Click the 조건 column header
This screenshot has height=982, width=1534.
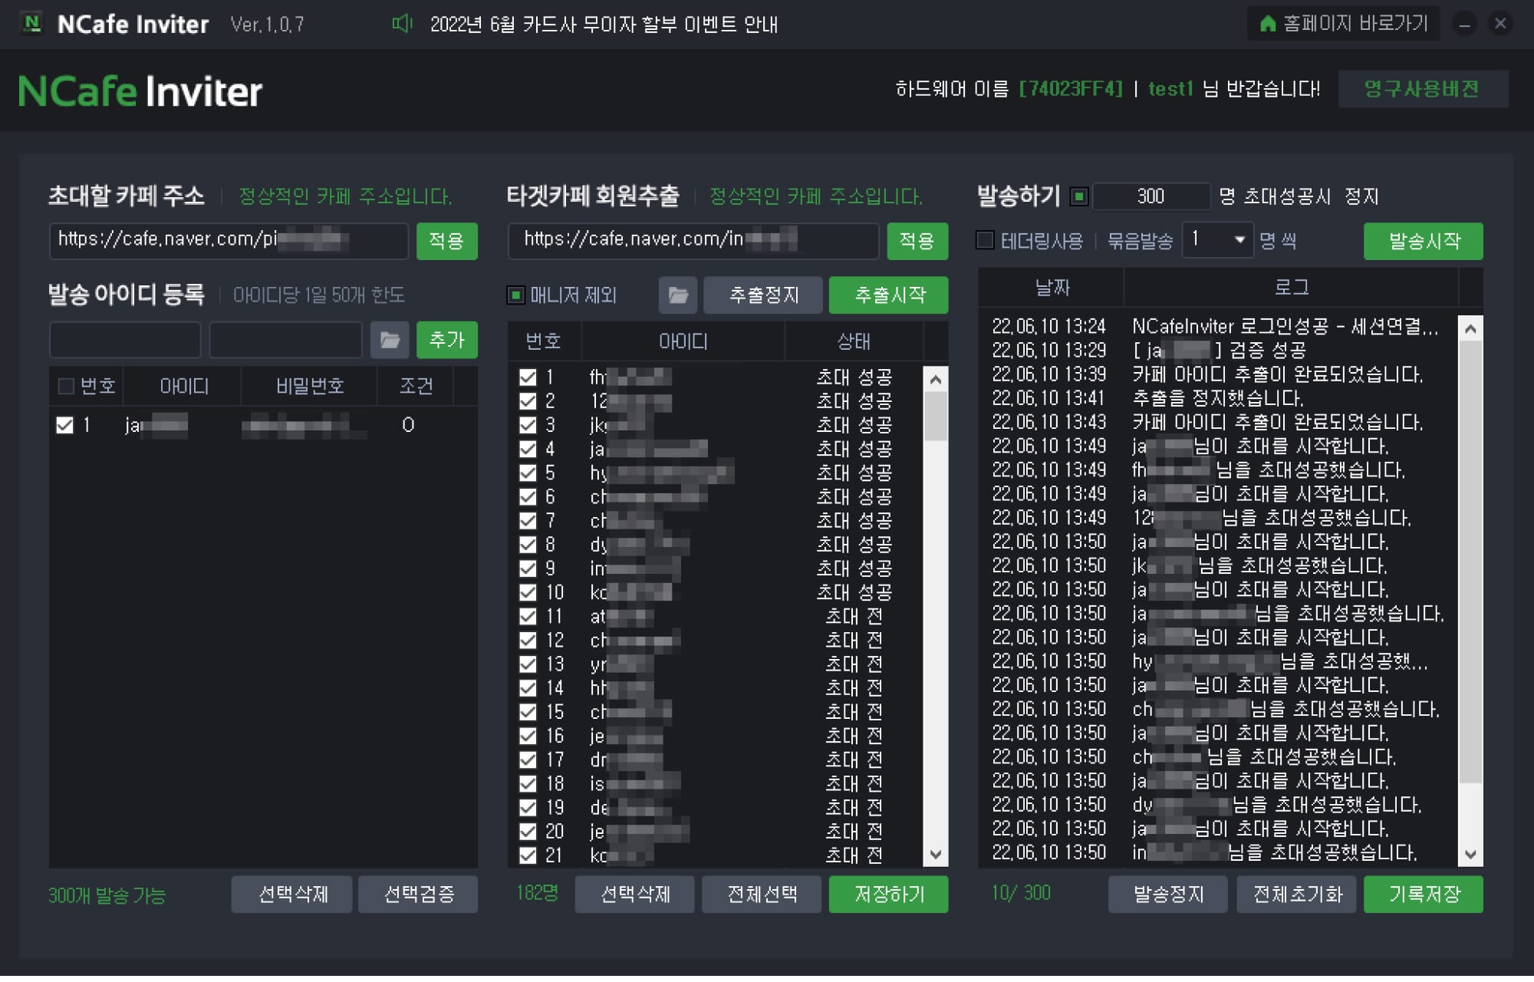tap(416, 386)
